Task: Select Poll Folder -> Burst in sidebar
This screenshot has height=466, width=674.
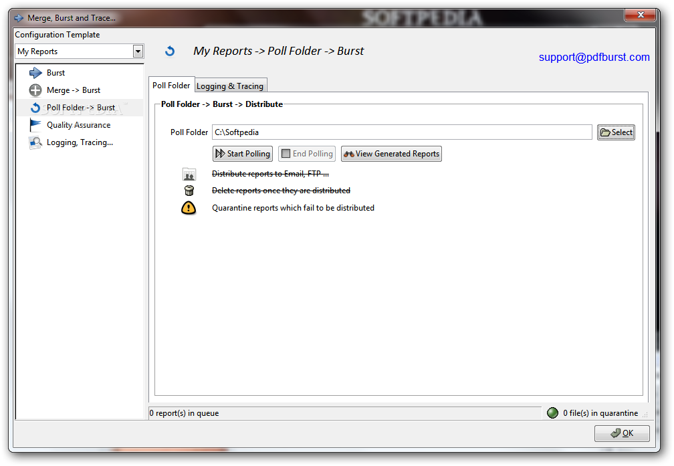Action: click(80, 108)
